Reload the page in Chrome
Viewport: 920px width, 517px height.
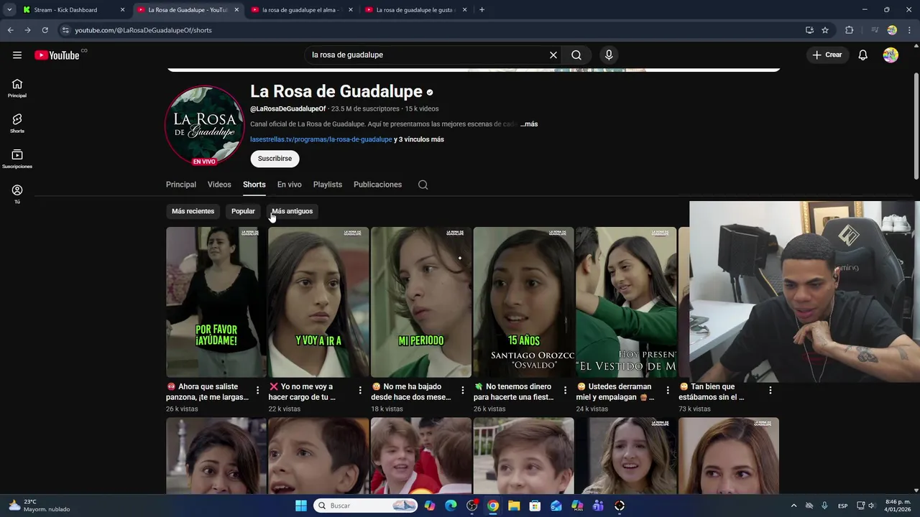point(45,30)
